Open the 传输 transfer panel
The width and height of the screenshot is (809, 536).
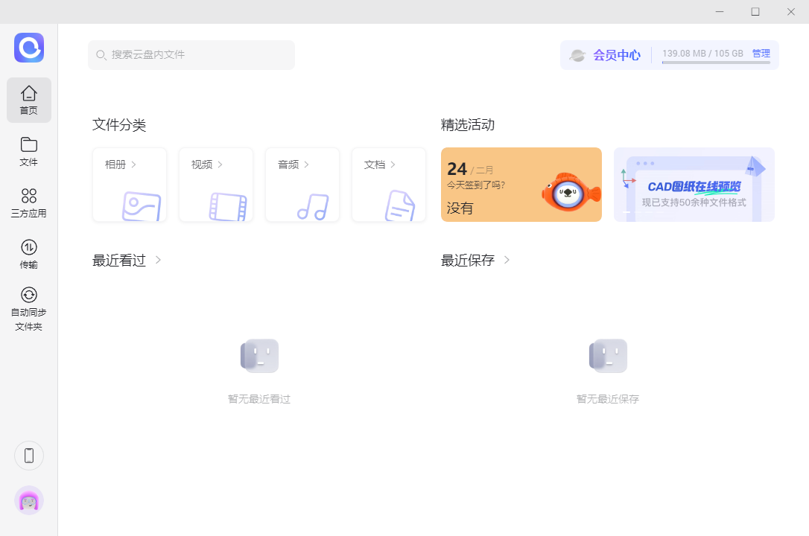29,255
